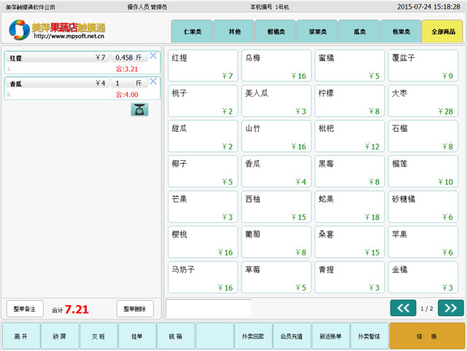Add 金橘 ¥3 to the order

tap(423, 277)
